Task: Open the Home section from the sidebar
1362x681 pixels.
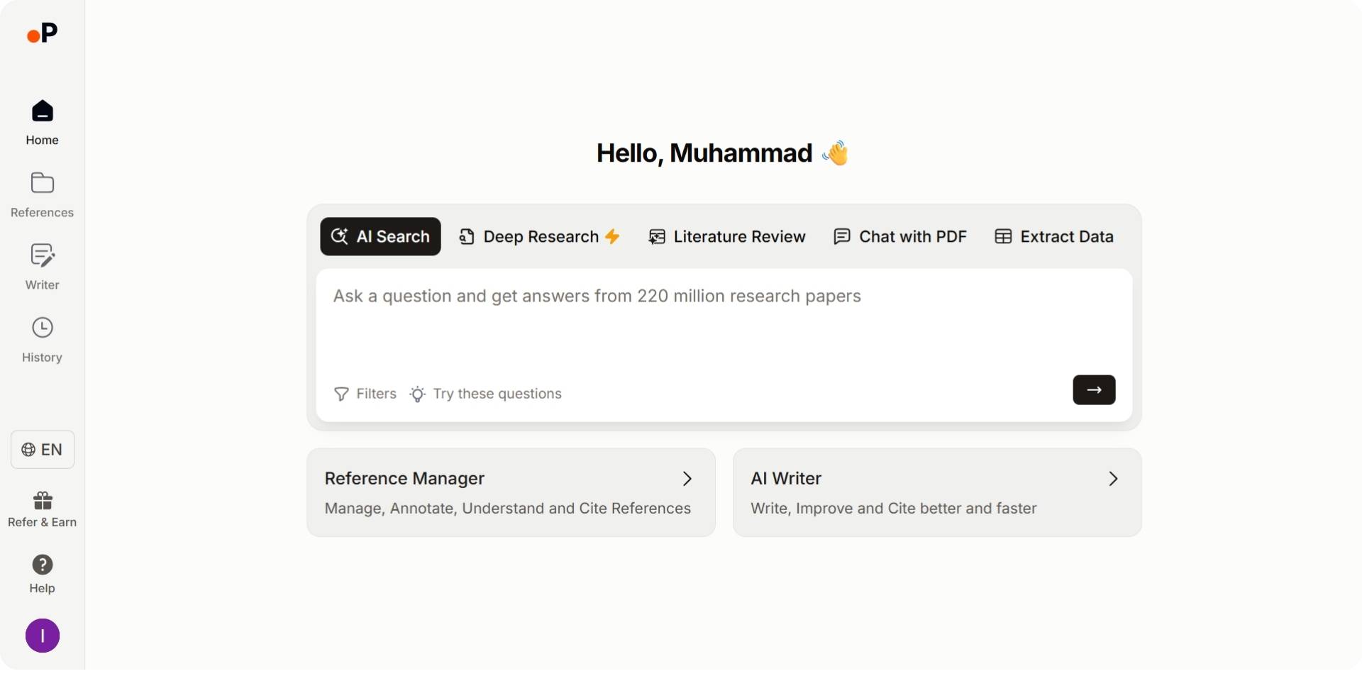Action: [x=42, y=121]
